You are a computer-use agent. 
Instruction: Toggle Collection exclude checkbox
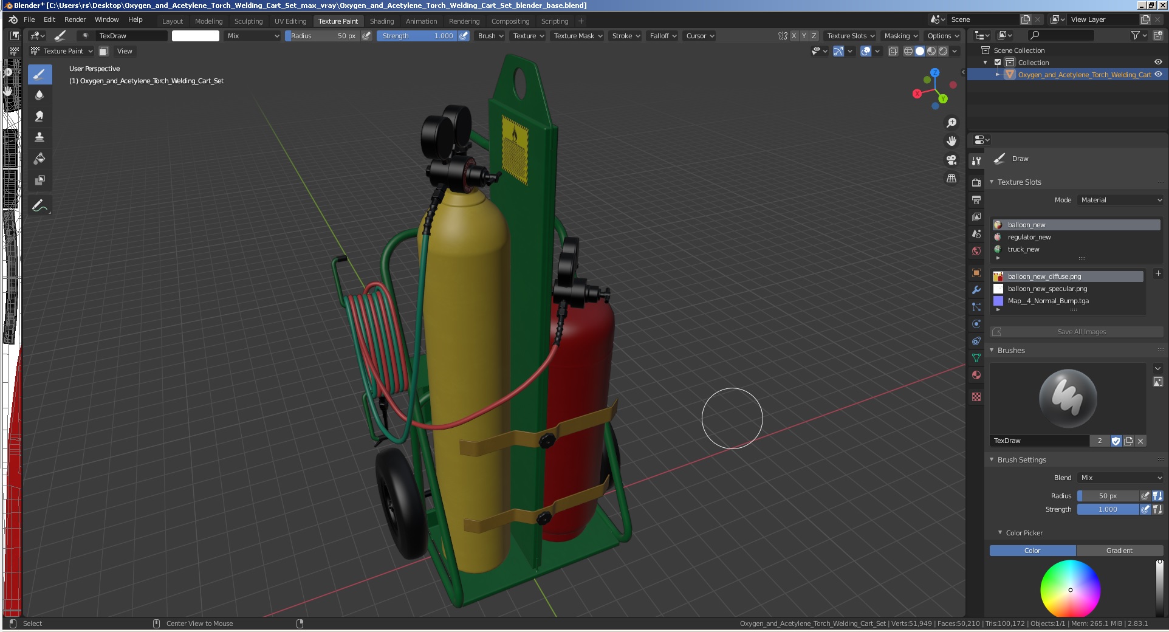[x=998, y=62]
